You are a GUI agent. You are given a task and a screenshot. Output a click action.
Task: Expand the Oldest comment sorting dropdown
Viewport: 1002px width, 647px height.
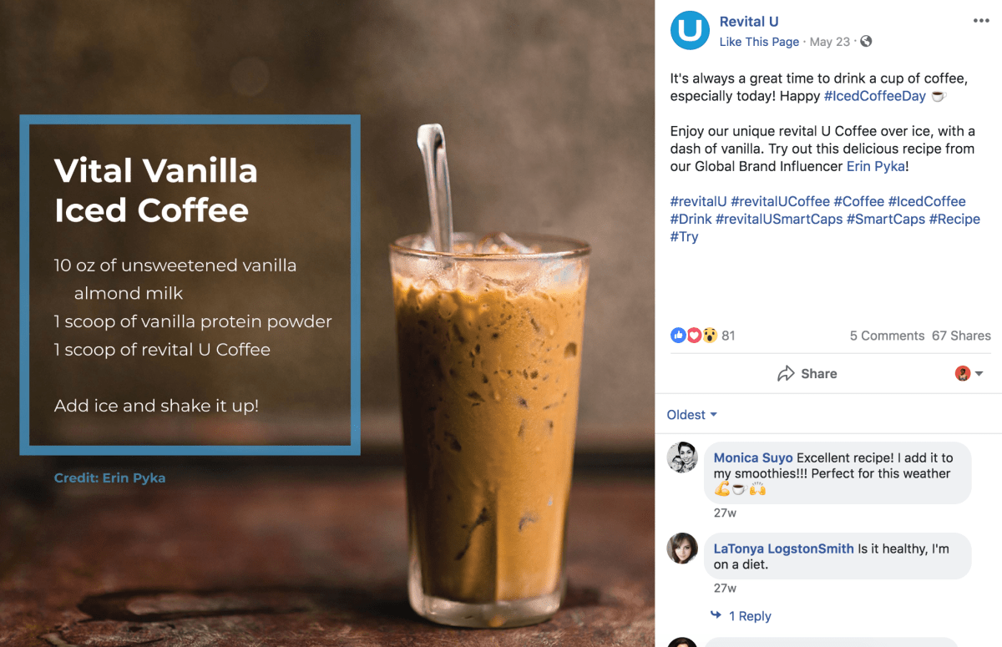692,415
